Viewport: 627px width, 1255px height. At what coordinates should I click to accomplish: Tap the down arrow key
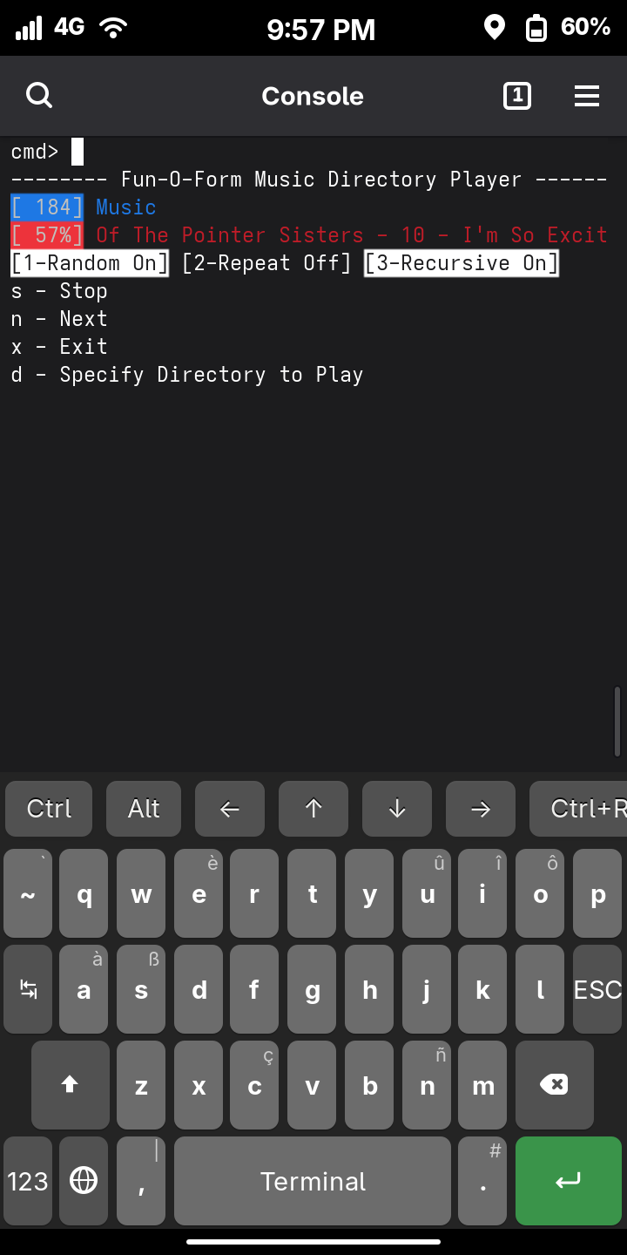pyautogui.click(x=397, y=809)
